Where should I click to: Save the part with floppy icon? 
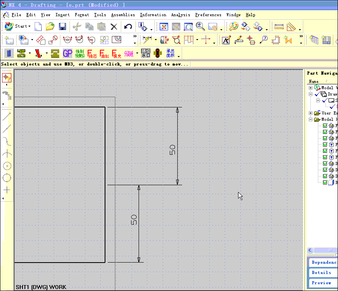pos(62,26)
